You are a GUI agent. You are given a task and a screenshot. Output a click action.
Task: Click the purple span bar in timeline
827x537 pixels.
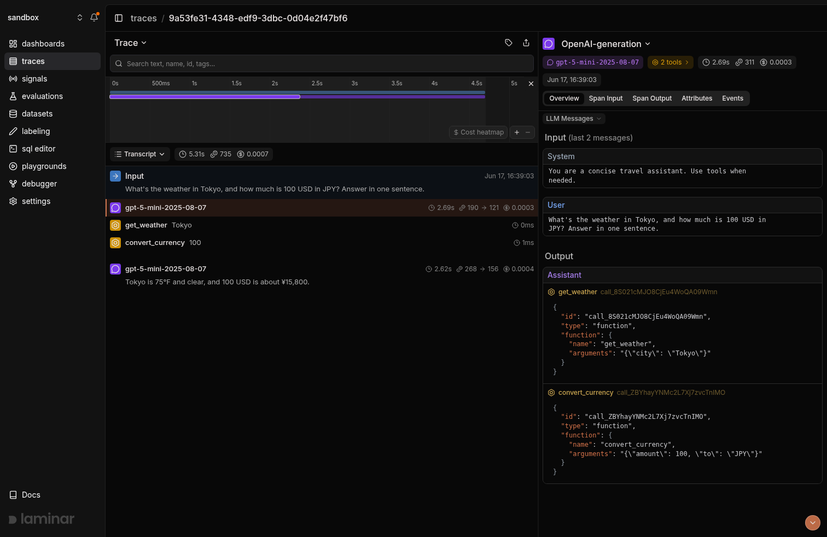pyautogui.click(x=205, y=97)
